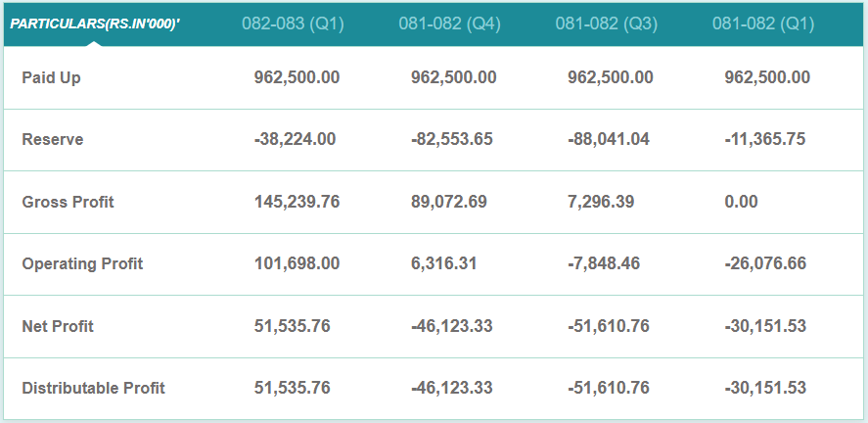Click the 0.00 Gross Profit cell

[741, 202]
